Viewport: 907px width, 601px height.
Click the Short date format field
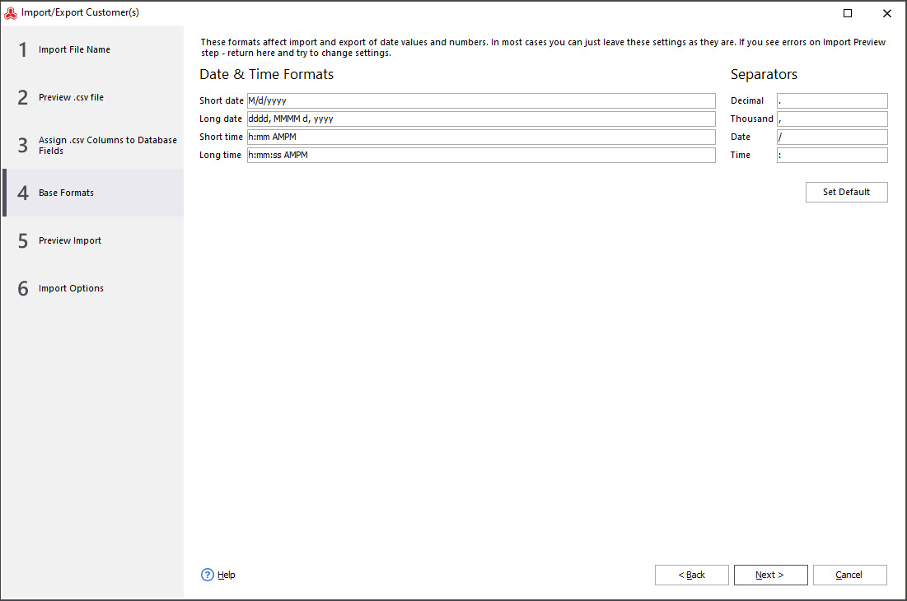[x=481, y=100]
